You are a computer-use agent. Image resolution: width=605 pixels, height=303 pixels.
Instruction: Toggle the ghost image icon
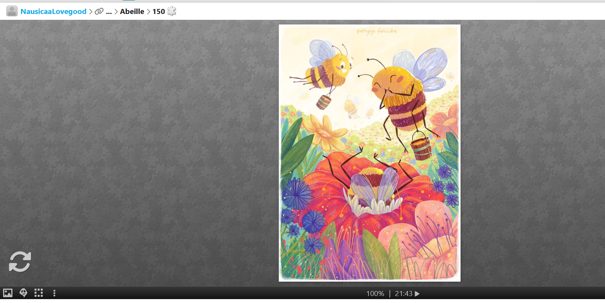coord(23,293)
